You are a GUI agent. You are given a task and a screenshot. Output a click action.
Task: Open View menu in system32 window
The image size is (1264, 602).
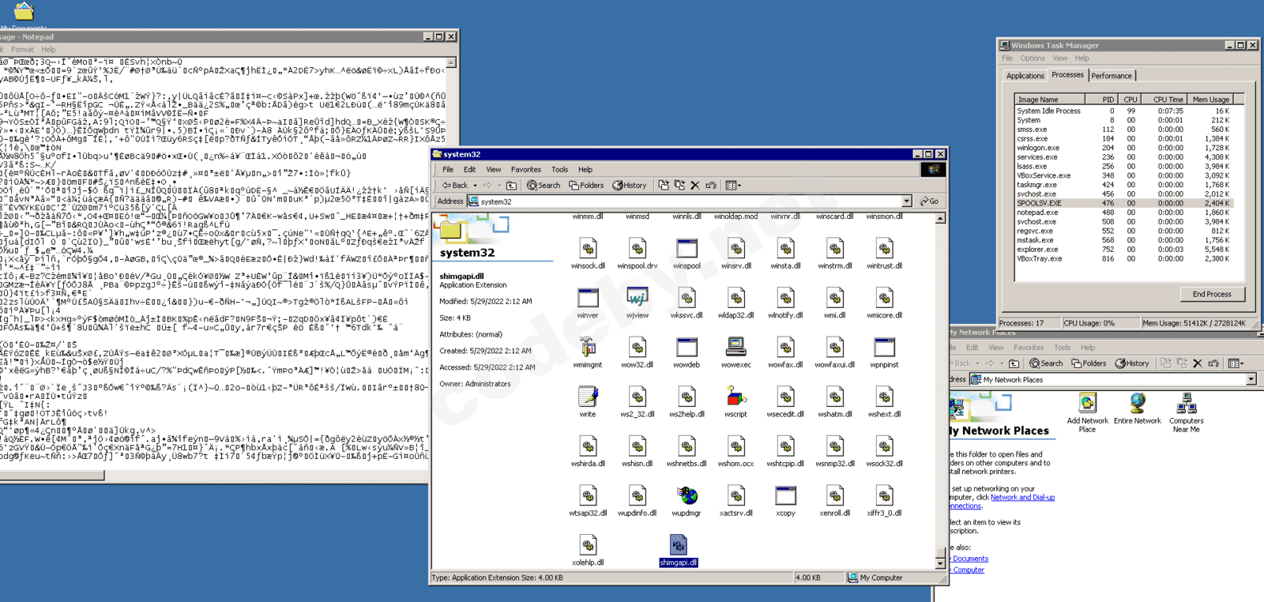[x=494, y=170]
